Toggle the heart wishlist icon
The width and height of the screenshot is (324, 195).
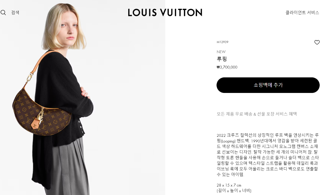click(x=317, y=42)
